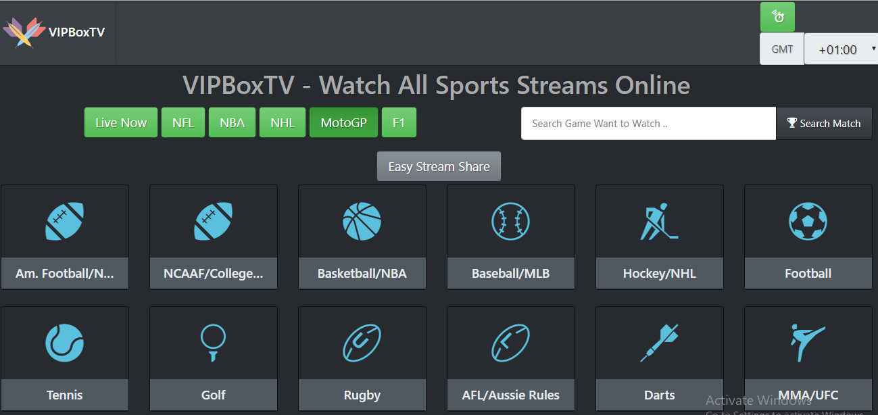Image resolution: width=878 pixels, height=415 pixels.
Task: Expand the +01:00 timezone dropdown
Action: click(841, 49)
